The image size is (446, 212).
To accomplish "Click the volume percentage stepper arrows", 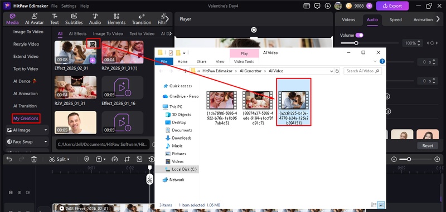I will coord(419,43).
